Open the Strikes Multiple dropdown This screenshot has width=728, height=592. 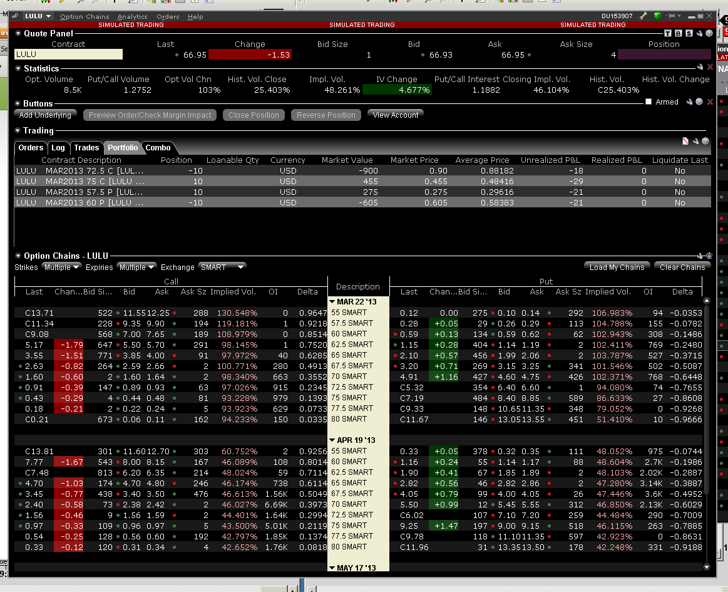pyautogui.click(x=62, y=267)
